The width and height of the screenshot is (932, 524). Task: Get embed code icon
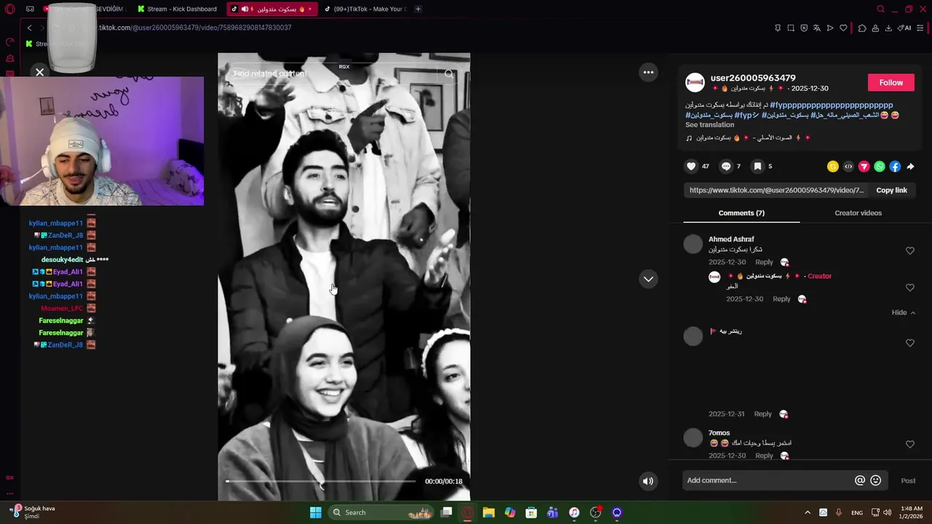(848, 167)
